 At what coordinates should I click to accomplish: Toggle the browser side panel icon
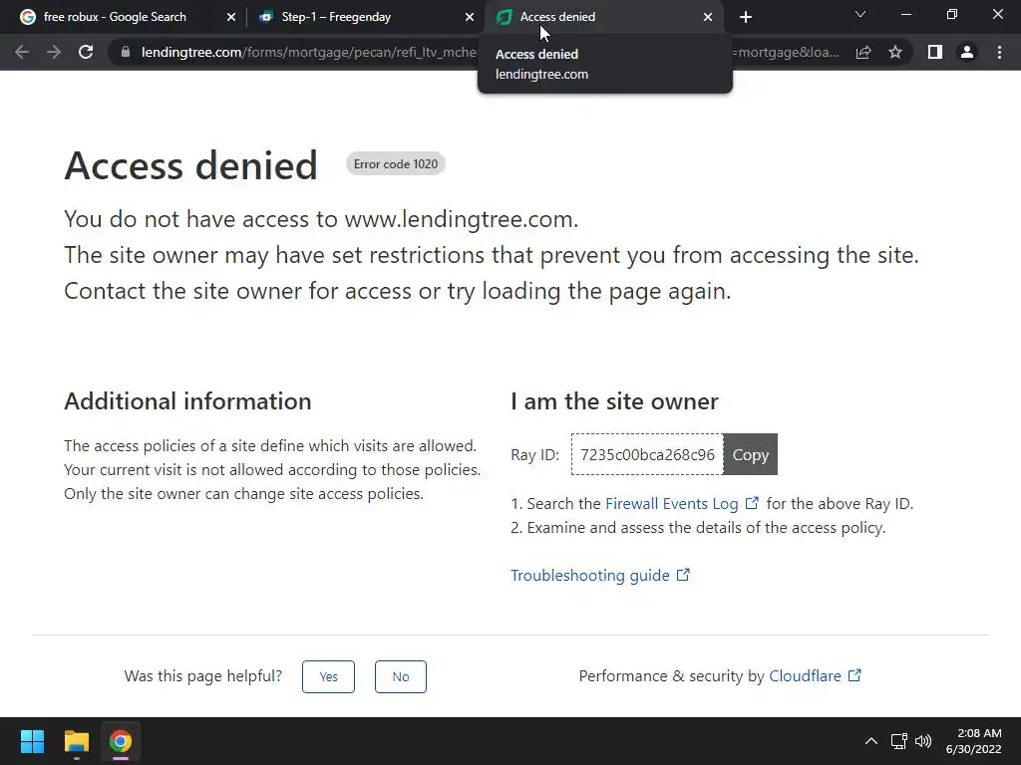(934, 52)
